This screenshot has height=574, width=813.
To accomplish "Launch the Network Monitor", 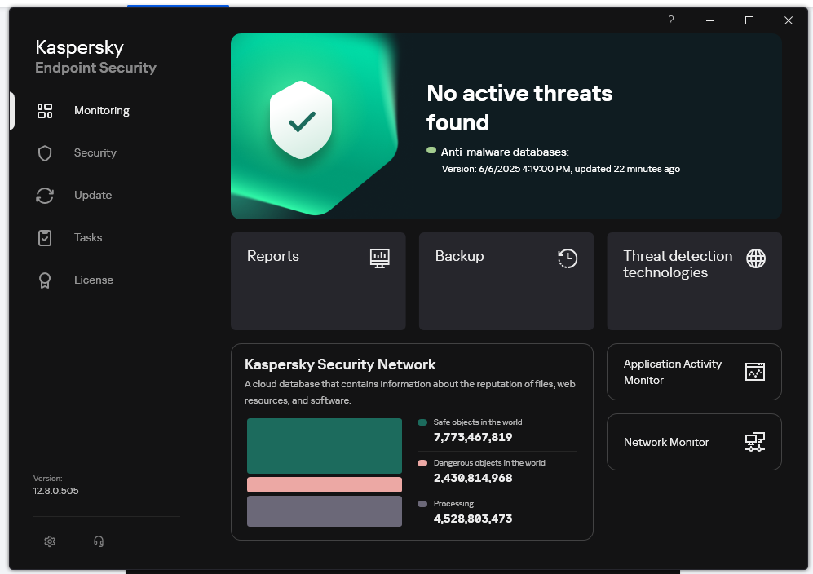I will [694, 442].
